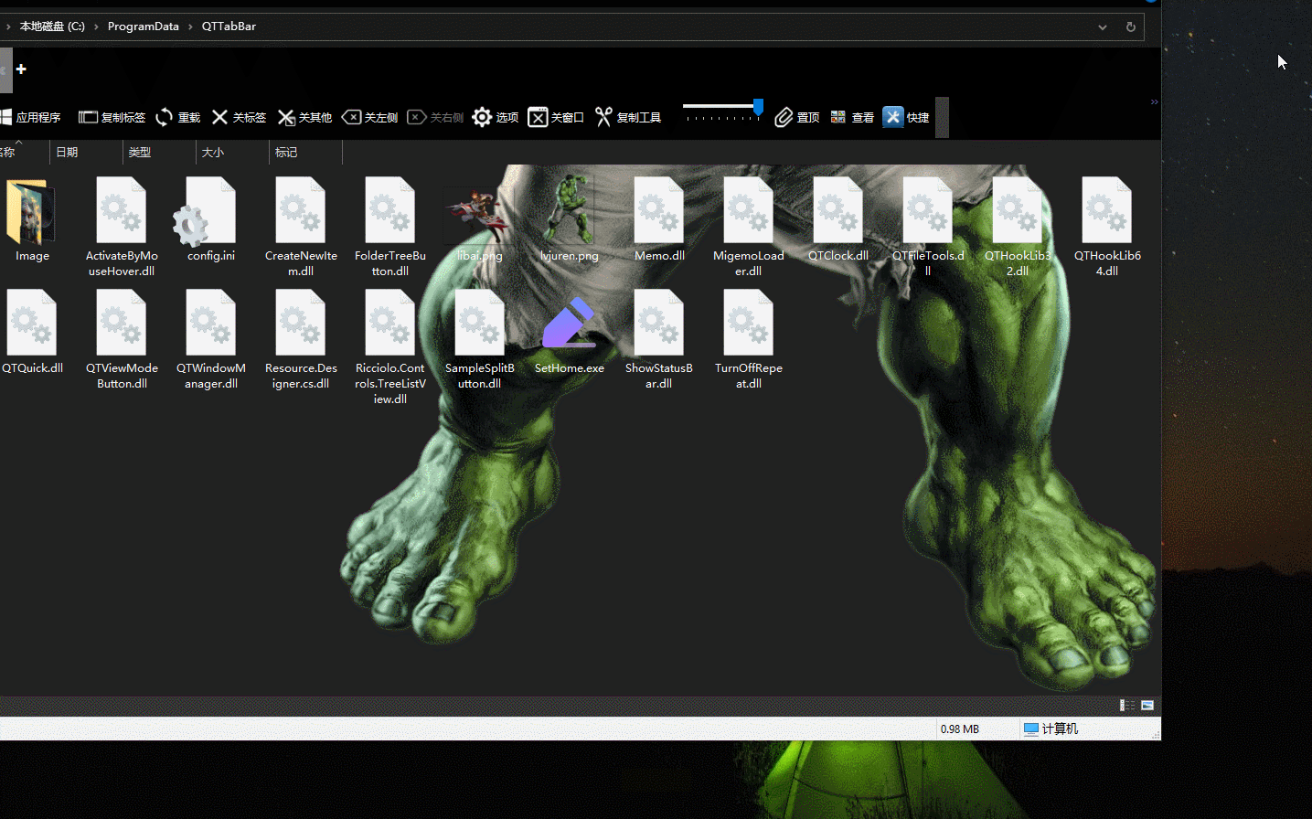
Task: Expand the toolbar overflow chevron
Action: point(1154,101)
